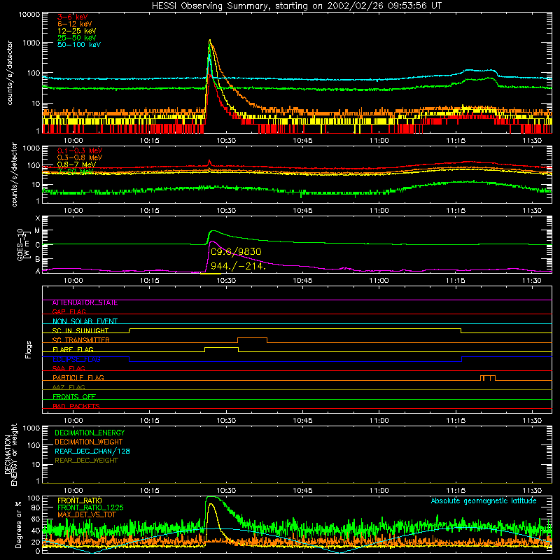Image resolution: width=560 pixels, height=560 pixels.
Task: Click the 25-50 keV legend entry
Action: pos(77,38)
